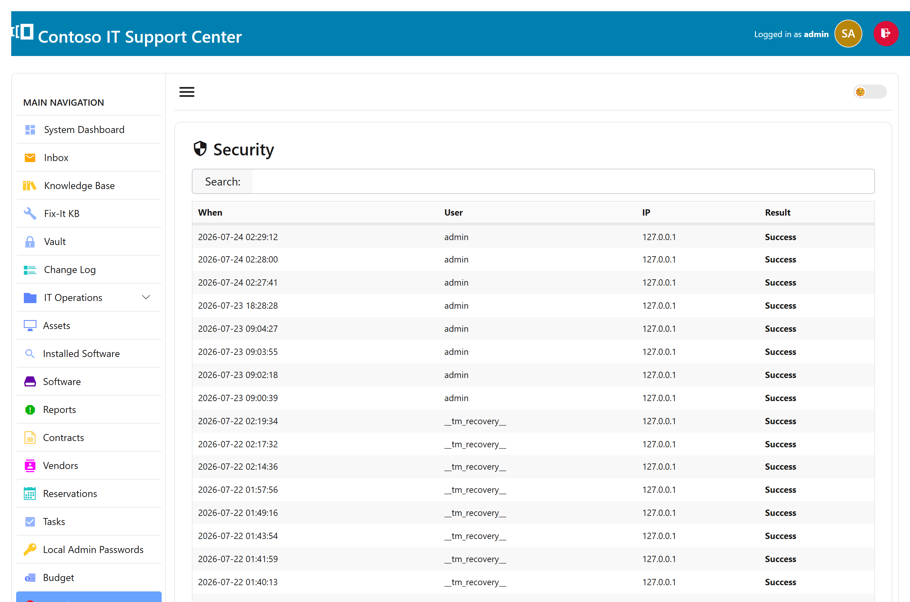This screenshot has height=602, width=910.
Task: Click the Software purple drive icon
Action: tap(30, 381)
